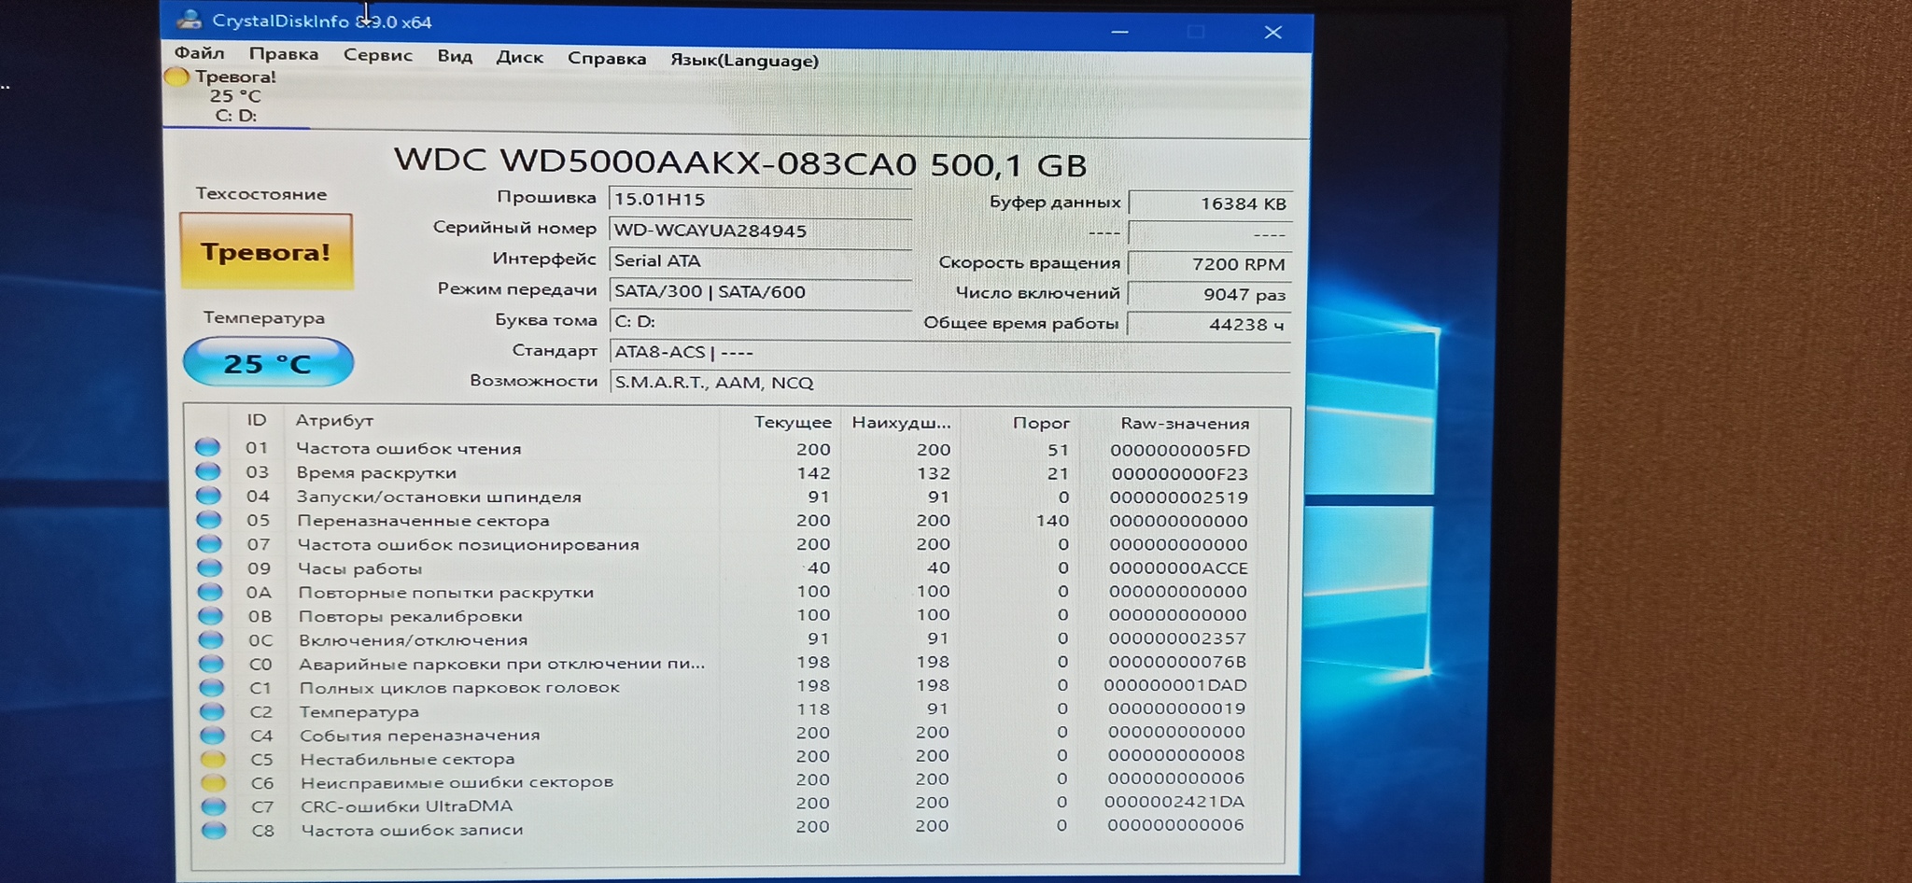This screenshot has width=1912, height=883.
Task: Select the Повторные попытки раскрутки row
Action: tap(723, 592)
